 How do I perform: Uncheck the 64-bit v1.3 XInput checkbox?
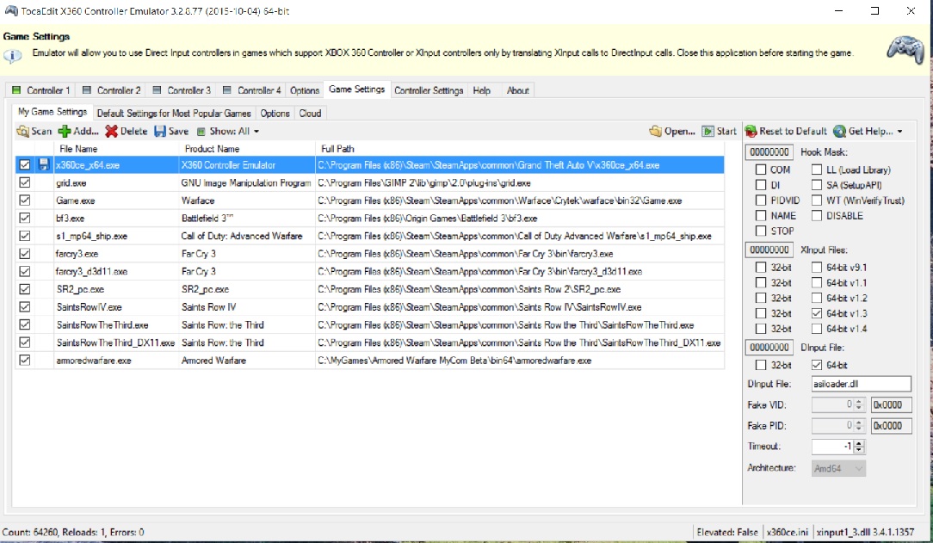point(816,313)
